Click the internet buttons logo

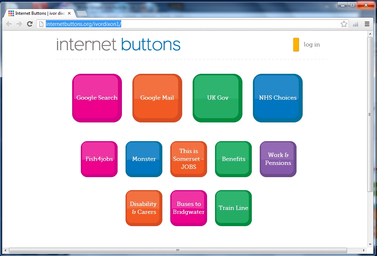118,45
